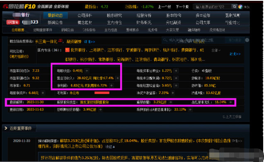
Task: Click the 最新解禁 date 2020-11-30
Action: [35, 102]
